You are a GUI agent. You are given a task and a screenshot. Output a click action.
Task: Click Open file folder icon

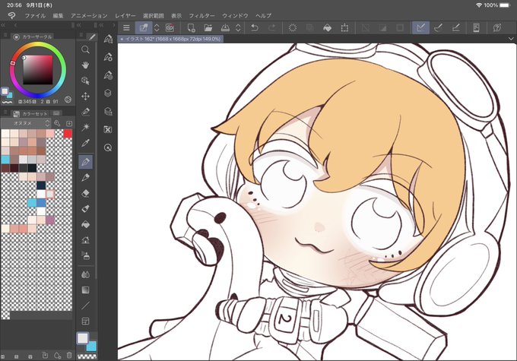click(208, 27)
